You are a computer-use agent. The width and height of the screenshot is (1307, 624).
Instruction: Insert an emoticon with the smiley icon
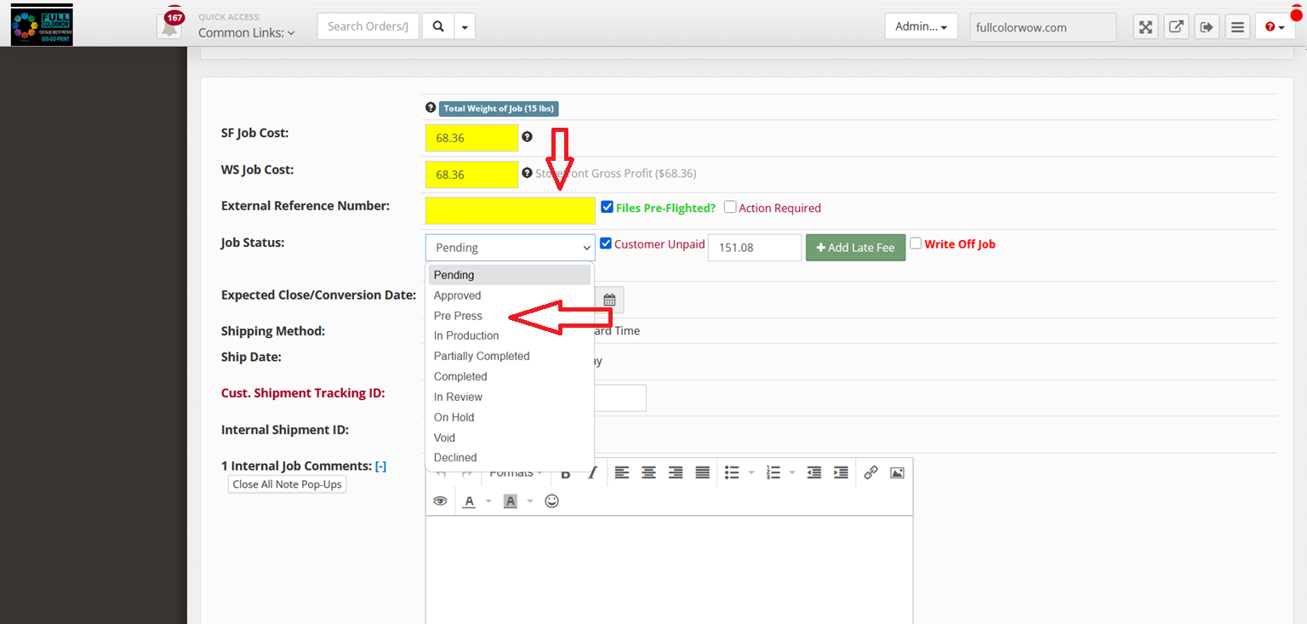coord(551,501)
